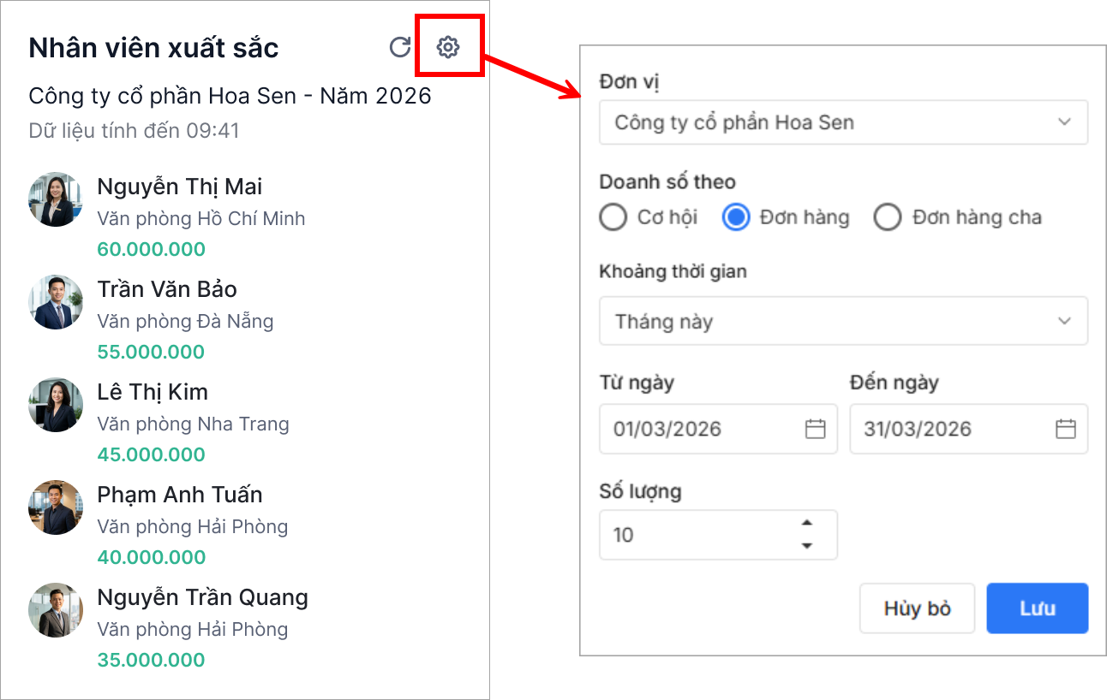Choose the Đơn hàng cha radio option

[x=888, y=217]
